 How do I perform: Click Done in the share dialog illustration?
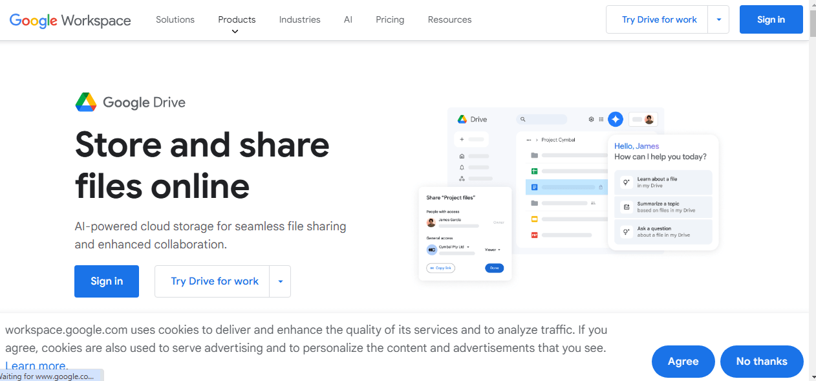(x=494, y=268)
